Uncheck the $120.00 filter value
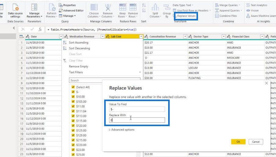 [73, 126]
